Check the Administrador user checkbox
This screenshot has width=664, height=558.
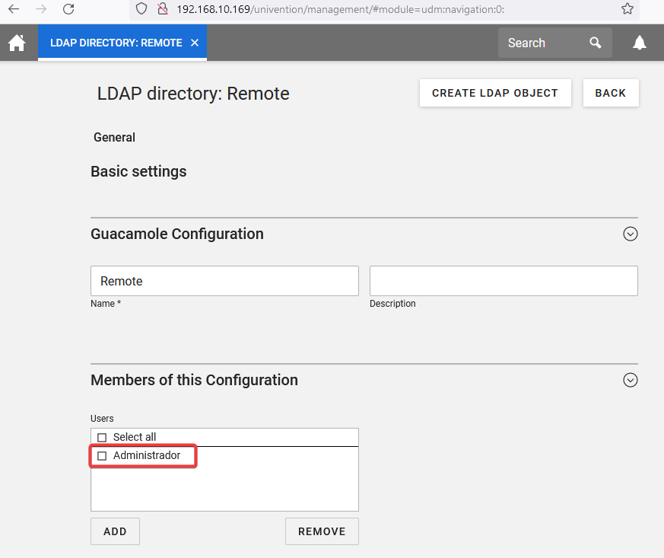coord(102,456)
